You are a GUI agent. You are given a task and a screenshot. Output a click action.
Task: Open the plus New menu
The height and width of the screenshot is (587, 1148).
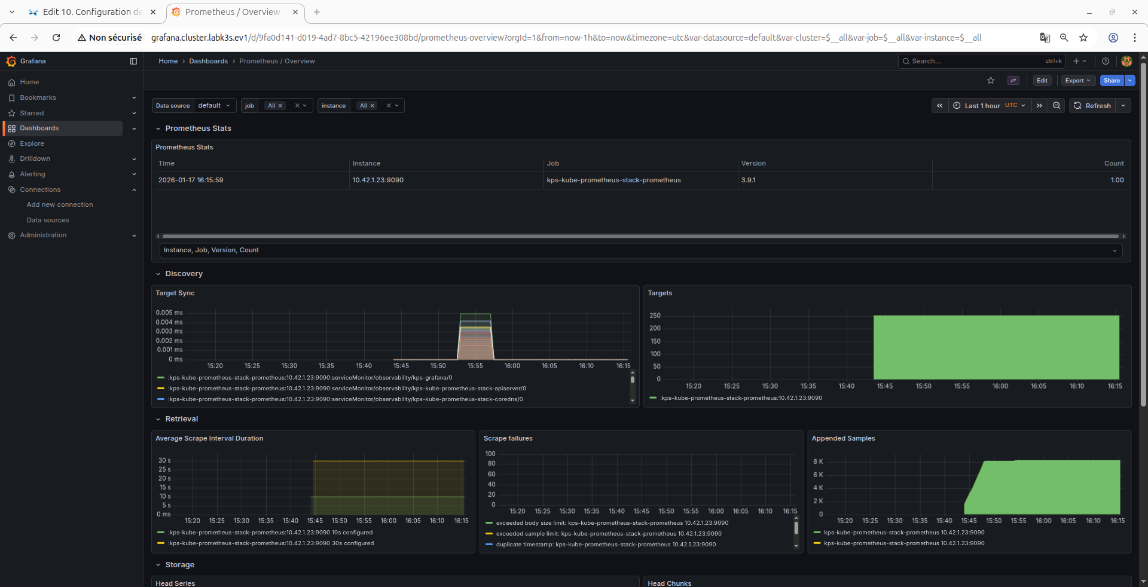pyautogui.click(x=1079, y=61)
